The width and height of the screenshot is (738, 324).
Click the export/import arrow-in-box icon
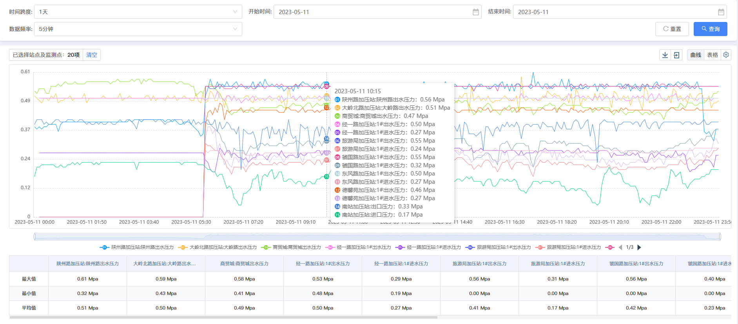(676, 55)
